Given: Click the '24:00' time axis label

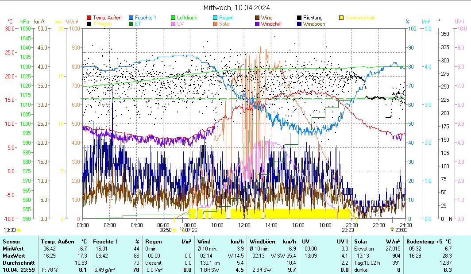Looking at the screenshot, I should 406,225.
